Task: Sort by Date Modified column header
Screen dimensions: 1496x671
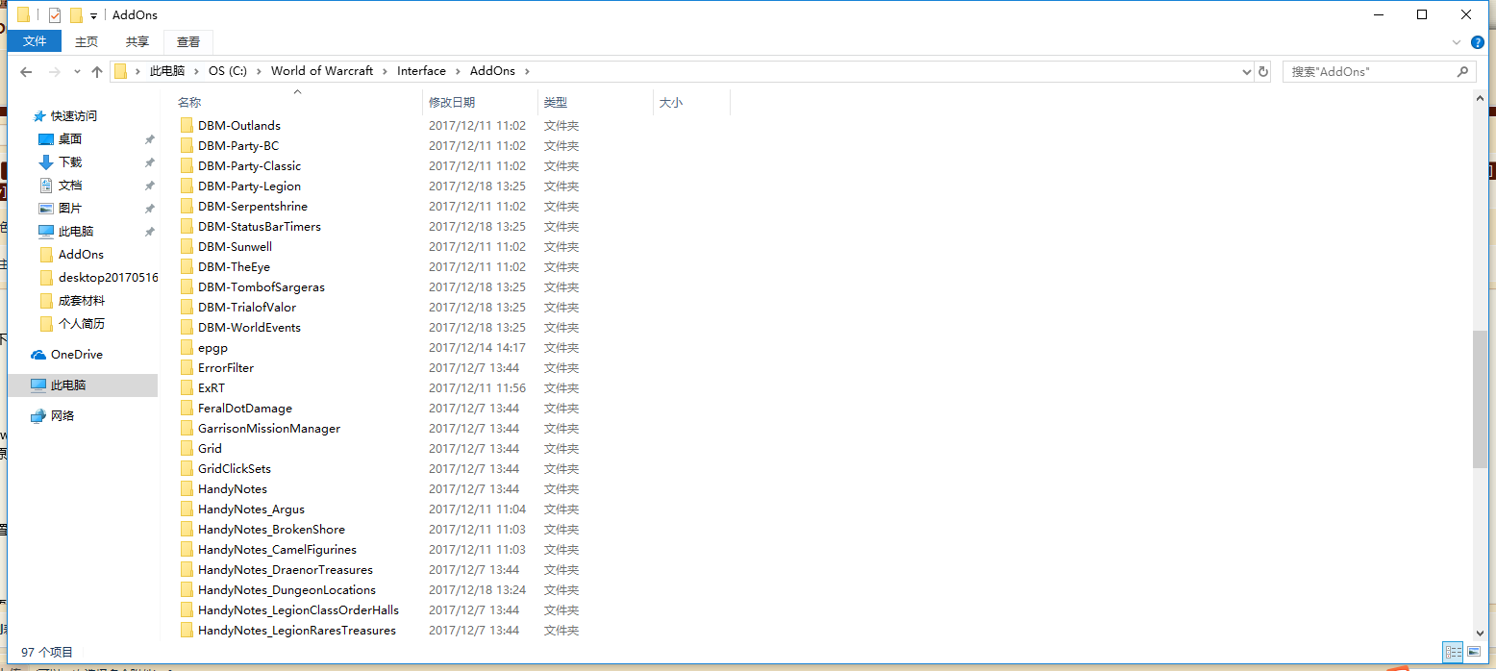Action: [x=480, y=102]
